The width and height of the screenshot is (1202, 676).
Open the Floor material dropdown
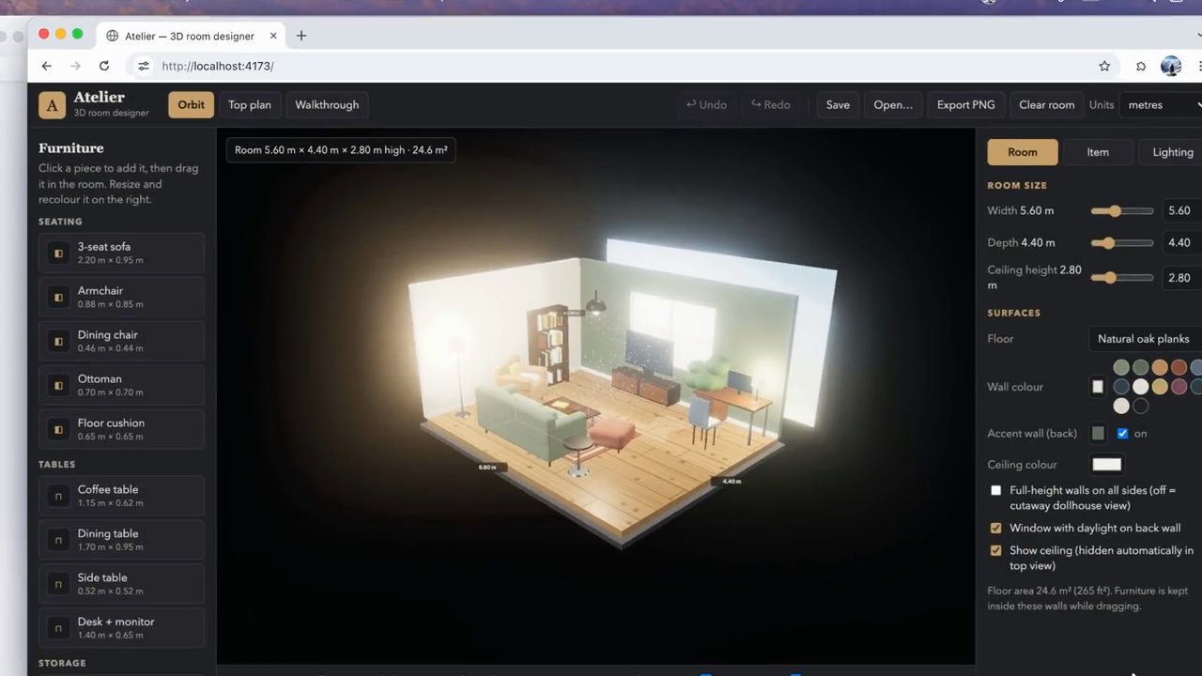tap(1146, 339)
